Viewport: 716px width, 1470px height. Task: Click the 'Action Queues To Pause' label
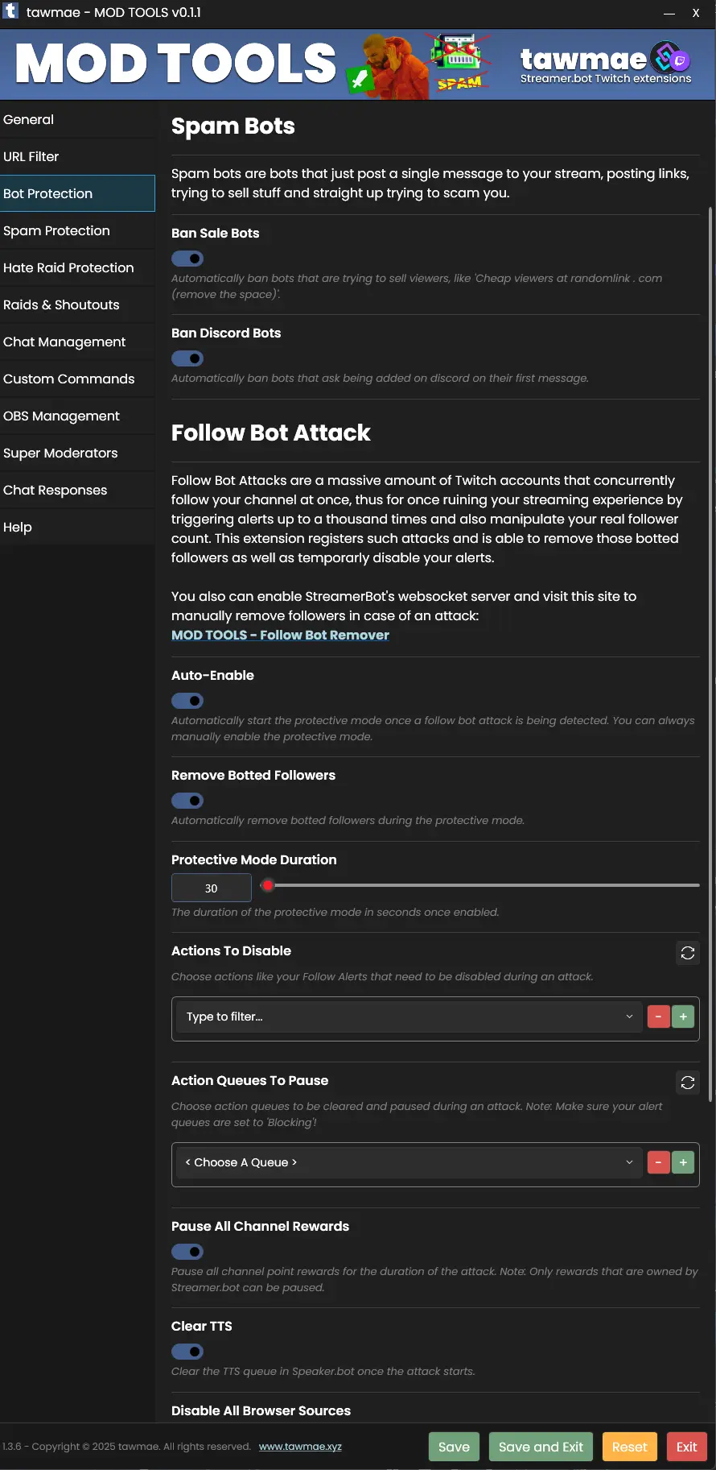pyautogui.click(x=249, y=1080)
